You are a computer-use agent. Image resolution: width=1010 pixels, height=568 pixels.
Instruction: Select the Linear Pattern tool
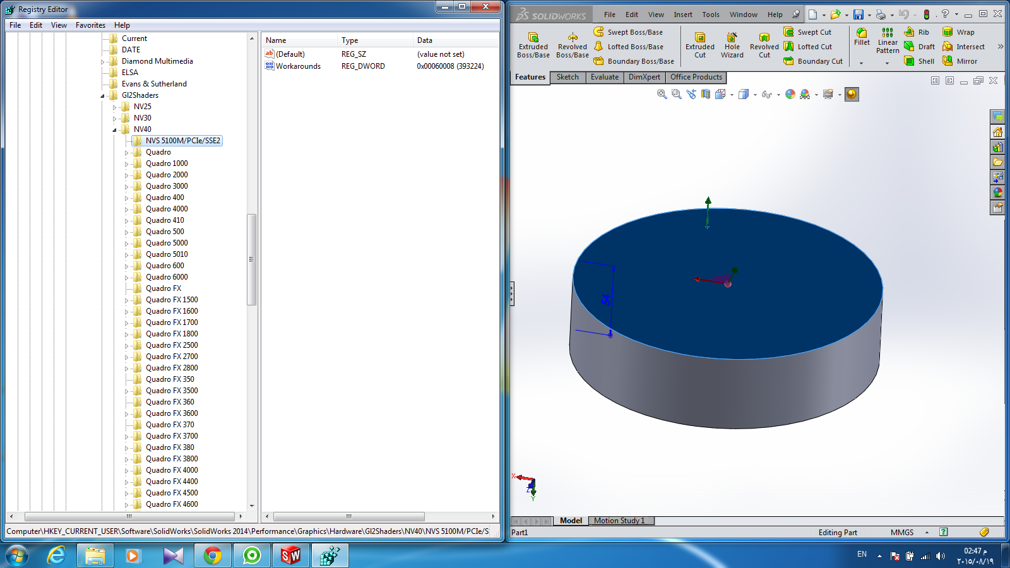pyautogui.click(x=888, y=41)
